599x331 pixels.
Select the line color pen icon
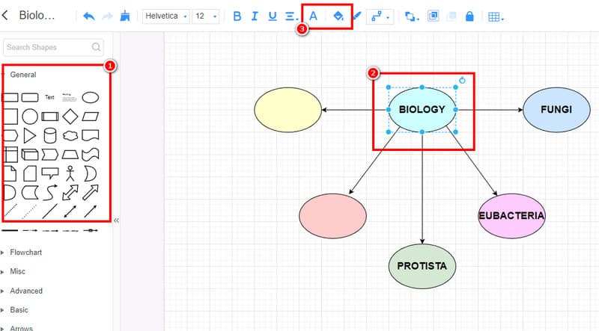coord(356,16)
